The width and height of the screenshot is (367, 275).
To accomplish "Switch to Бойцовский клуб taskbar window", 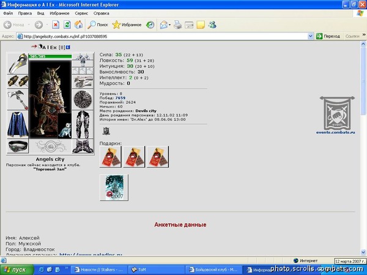I will pyautogui.click(x=213, y=269).
